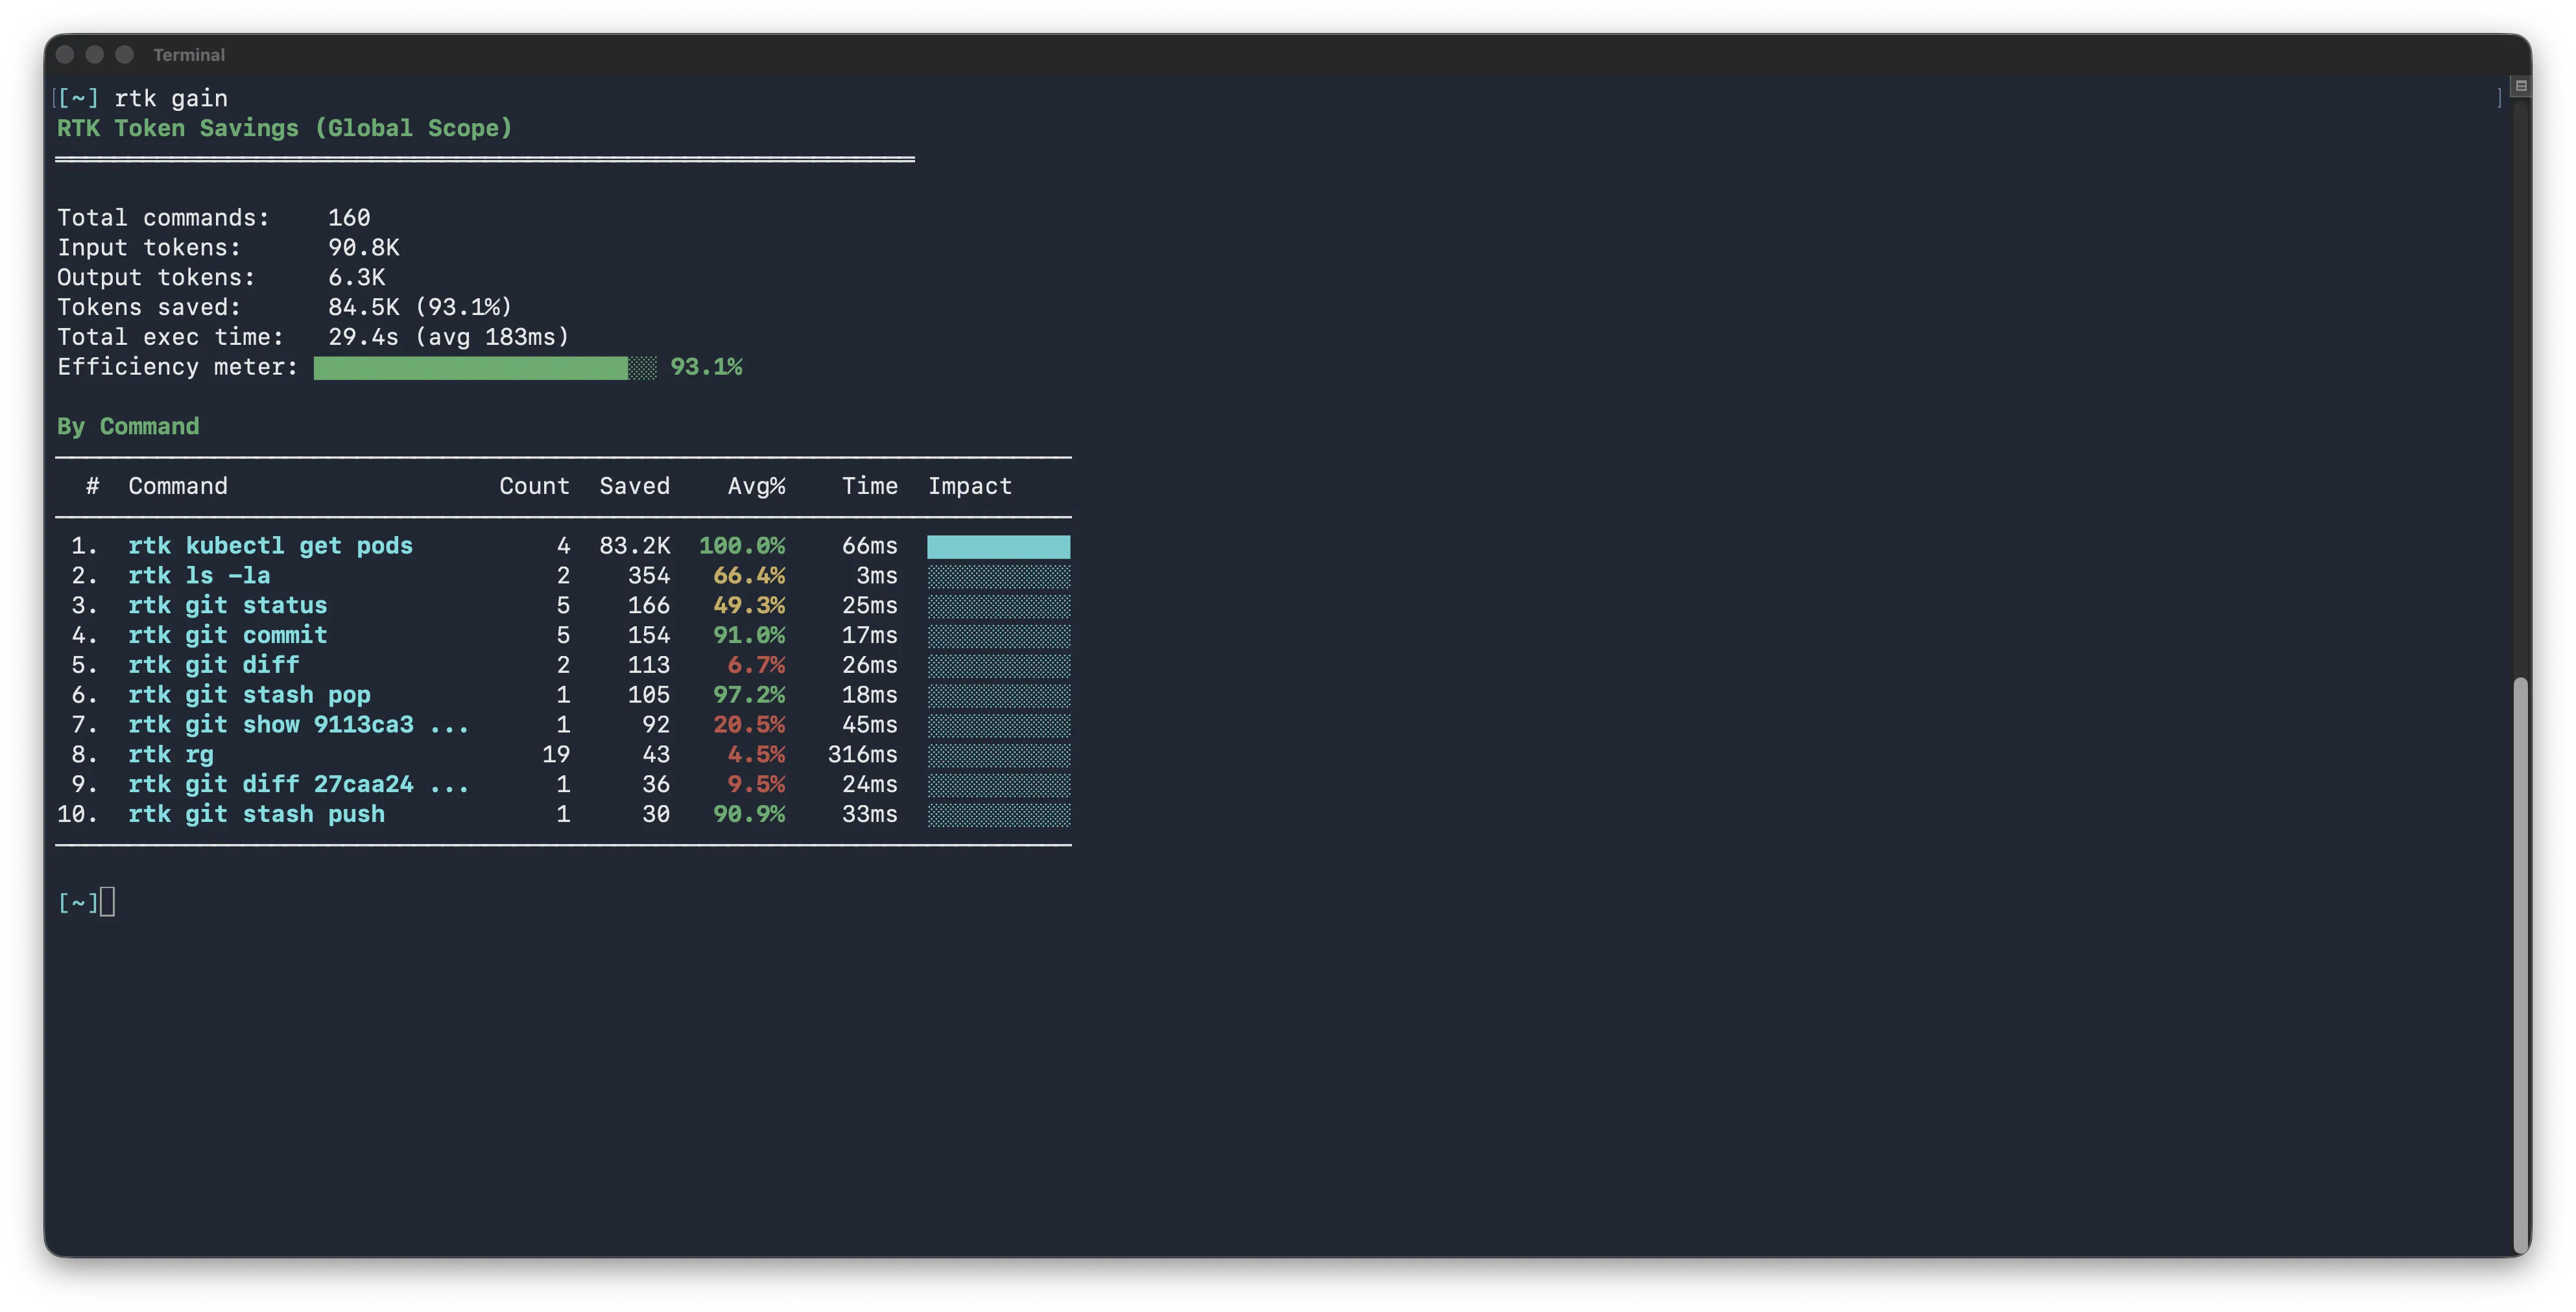Image resolution: width=2576 pixels, height=1312 pixels.
Task: Click the terminal cursor at the empty prompt
Action: pyautogui.click(x=108, y=902)
